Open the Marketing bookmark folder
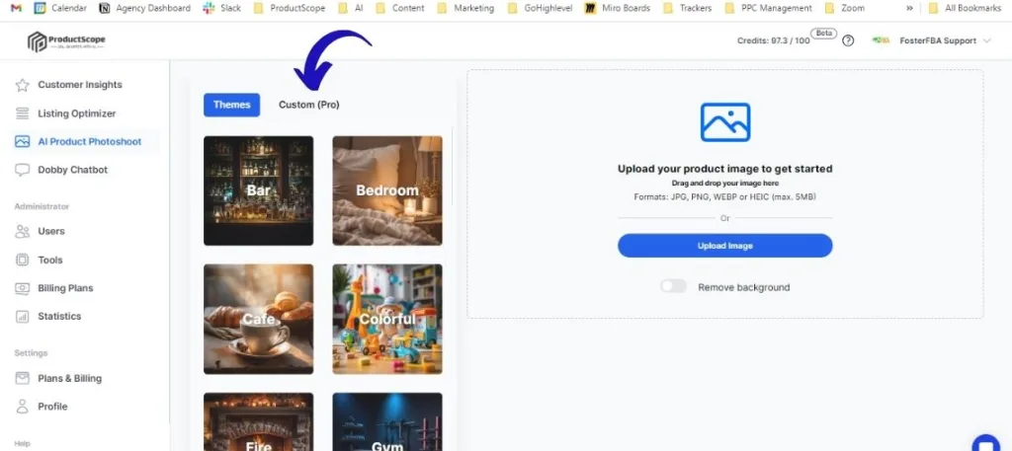 coord(465,8)
